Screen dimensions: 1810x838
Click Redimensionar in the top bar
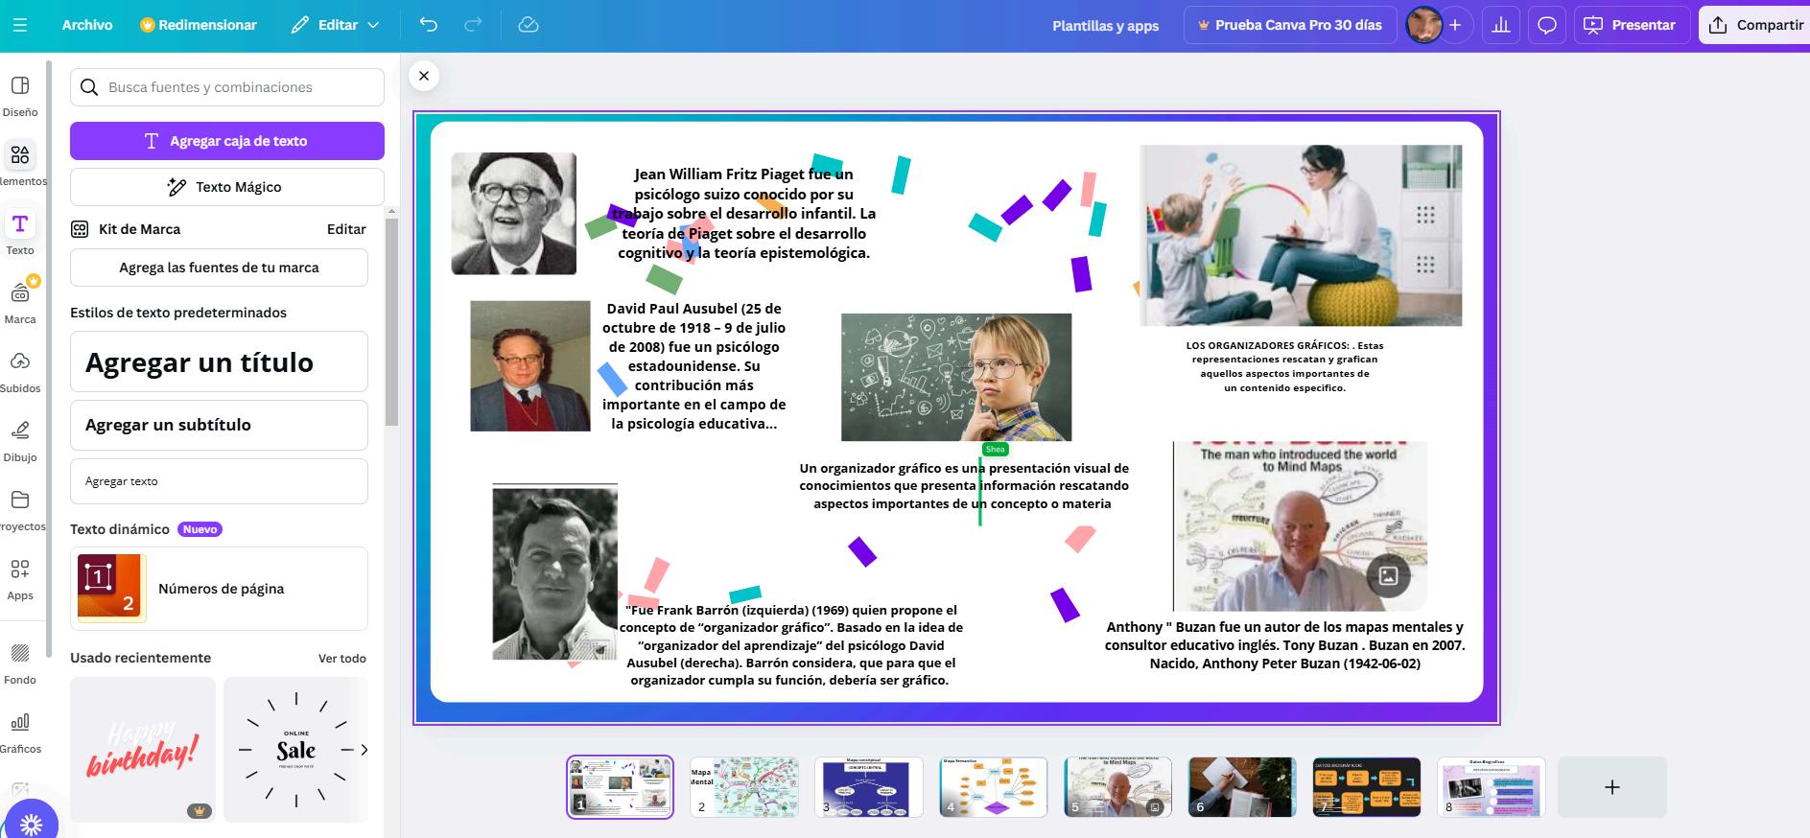point(199,25)
